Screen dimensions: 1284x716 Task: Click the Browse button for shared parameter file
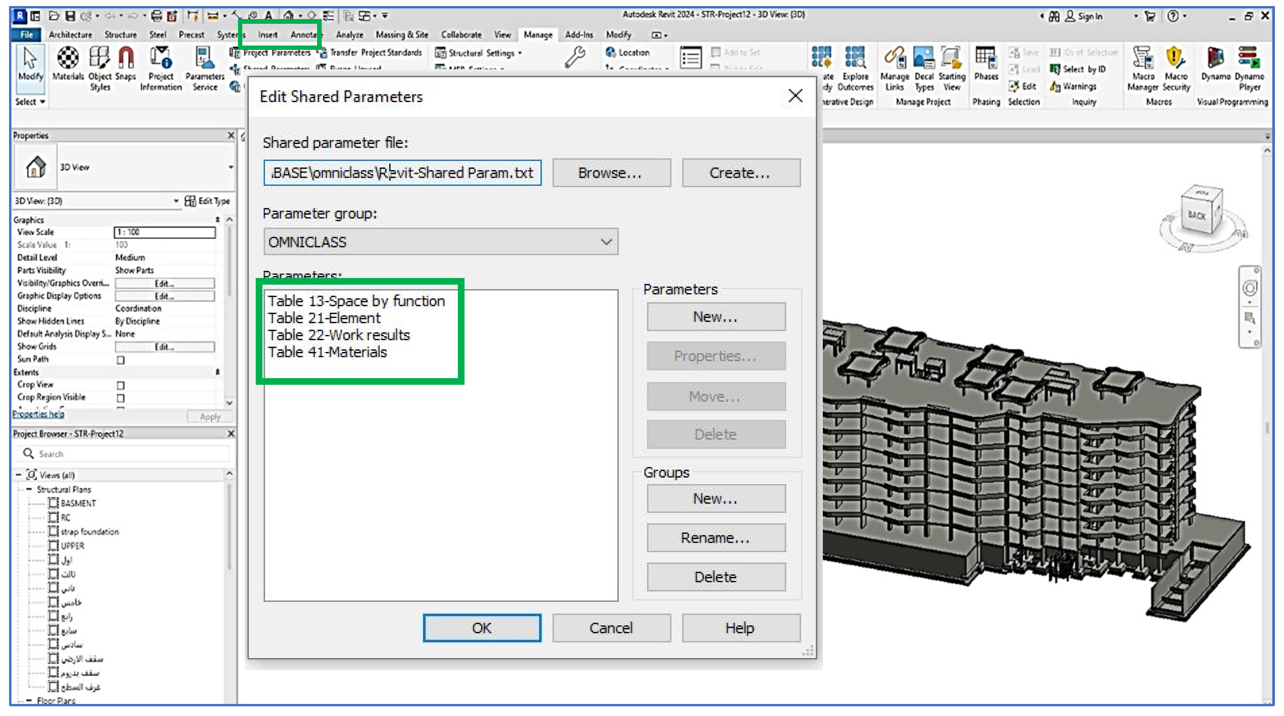(x=611, y=173)
